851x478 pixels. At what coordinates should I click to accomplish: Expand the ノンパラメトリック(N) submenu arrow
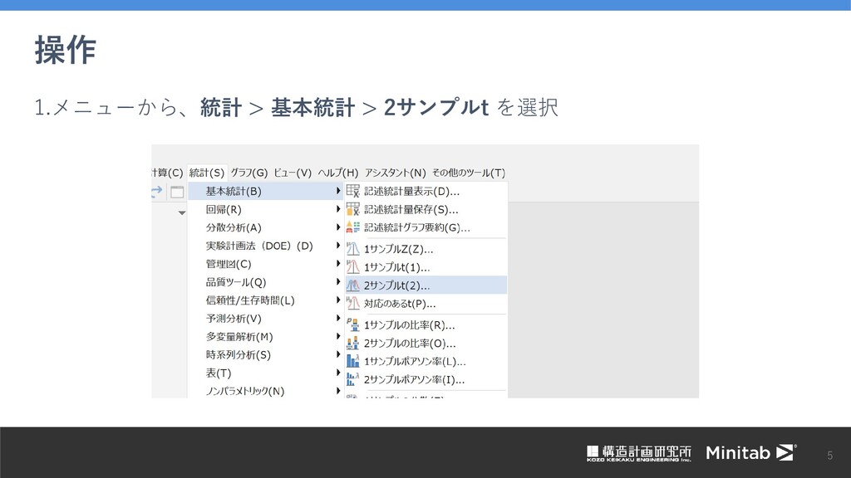pos(337,391)
